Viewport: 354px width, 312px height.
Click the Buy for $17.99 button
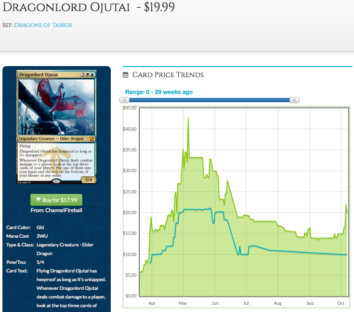pos(56,200)
